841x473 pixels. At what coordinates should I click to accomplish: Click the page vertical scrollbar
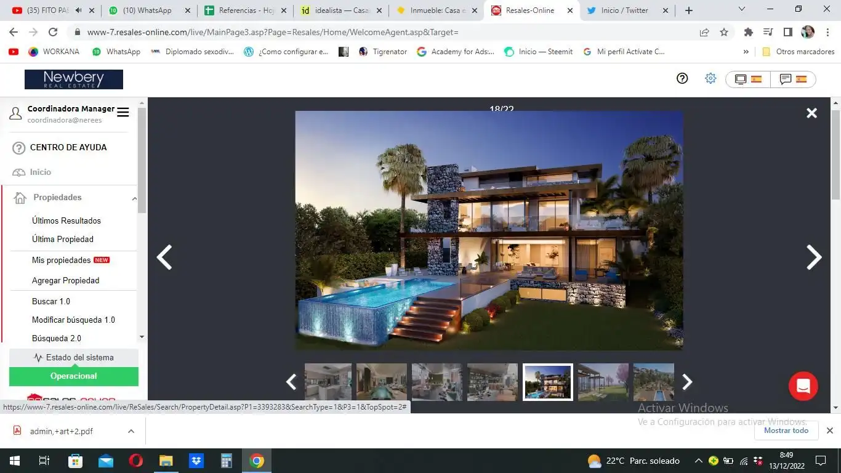(x=835, y=154)
